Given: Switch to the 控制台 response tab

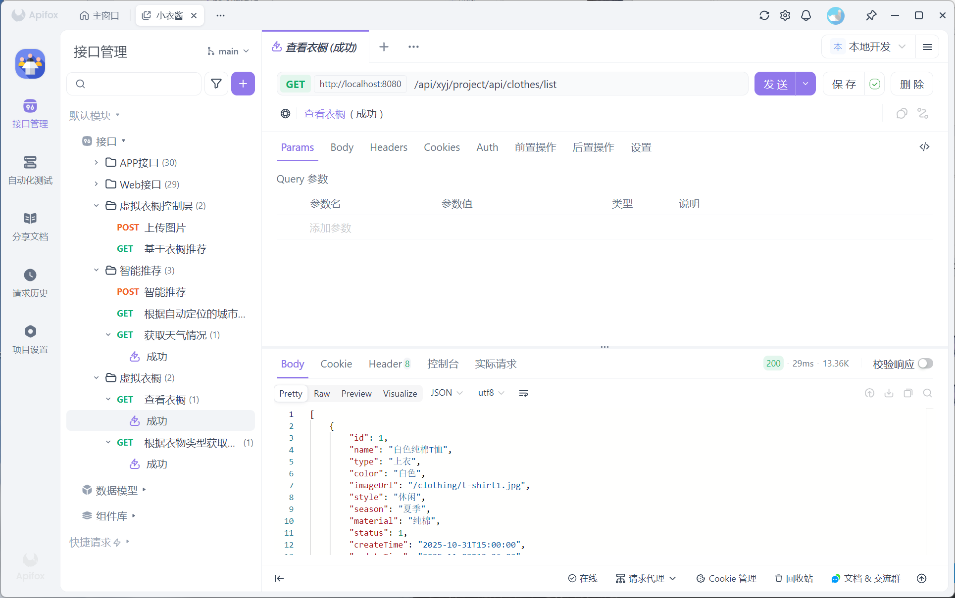Looking at the screenshot, I should click(443, 364).
